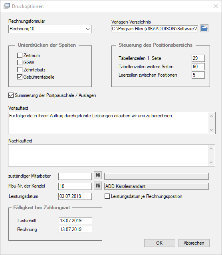
Task: Click the empty Mitarbeiter name display field
Action: point(157,176)
